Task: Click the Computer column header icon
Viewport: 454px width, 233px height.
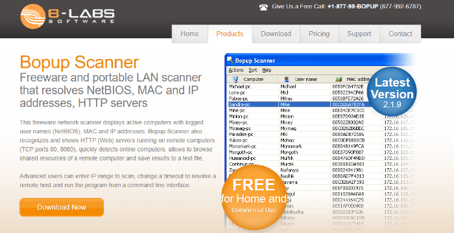Action: (x=235, y=79)
